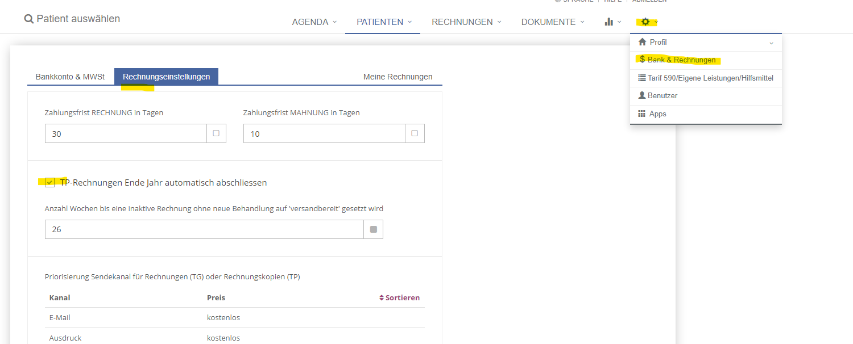The width and height of the screenshot is (853, 344).
Task: Click the dollar icon for Bank & Rechnungen
Action: 642,60
